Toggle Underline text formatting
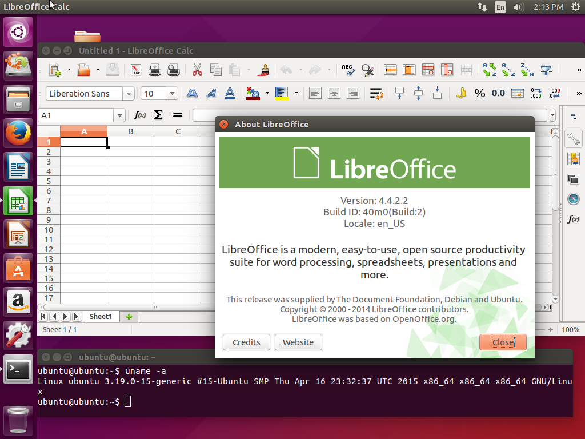The width and height of the screenshot is (585, 439). (x=230, y=93)
